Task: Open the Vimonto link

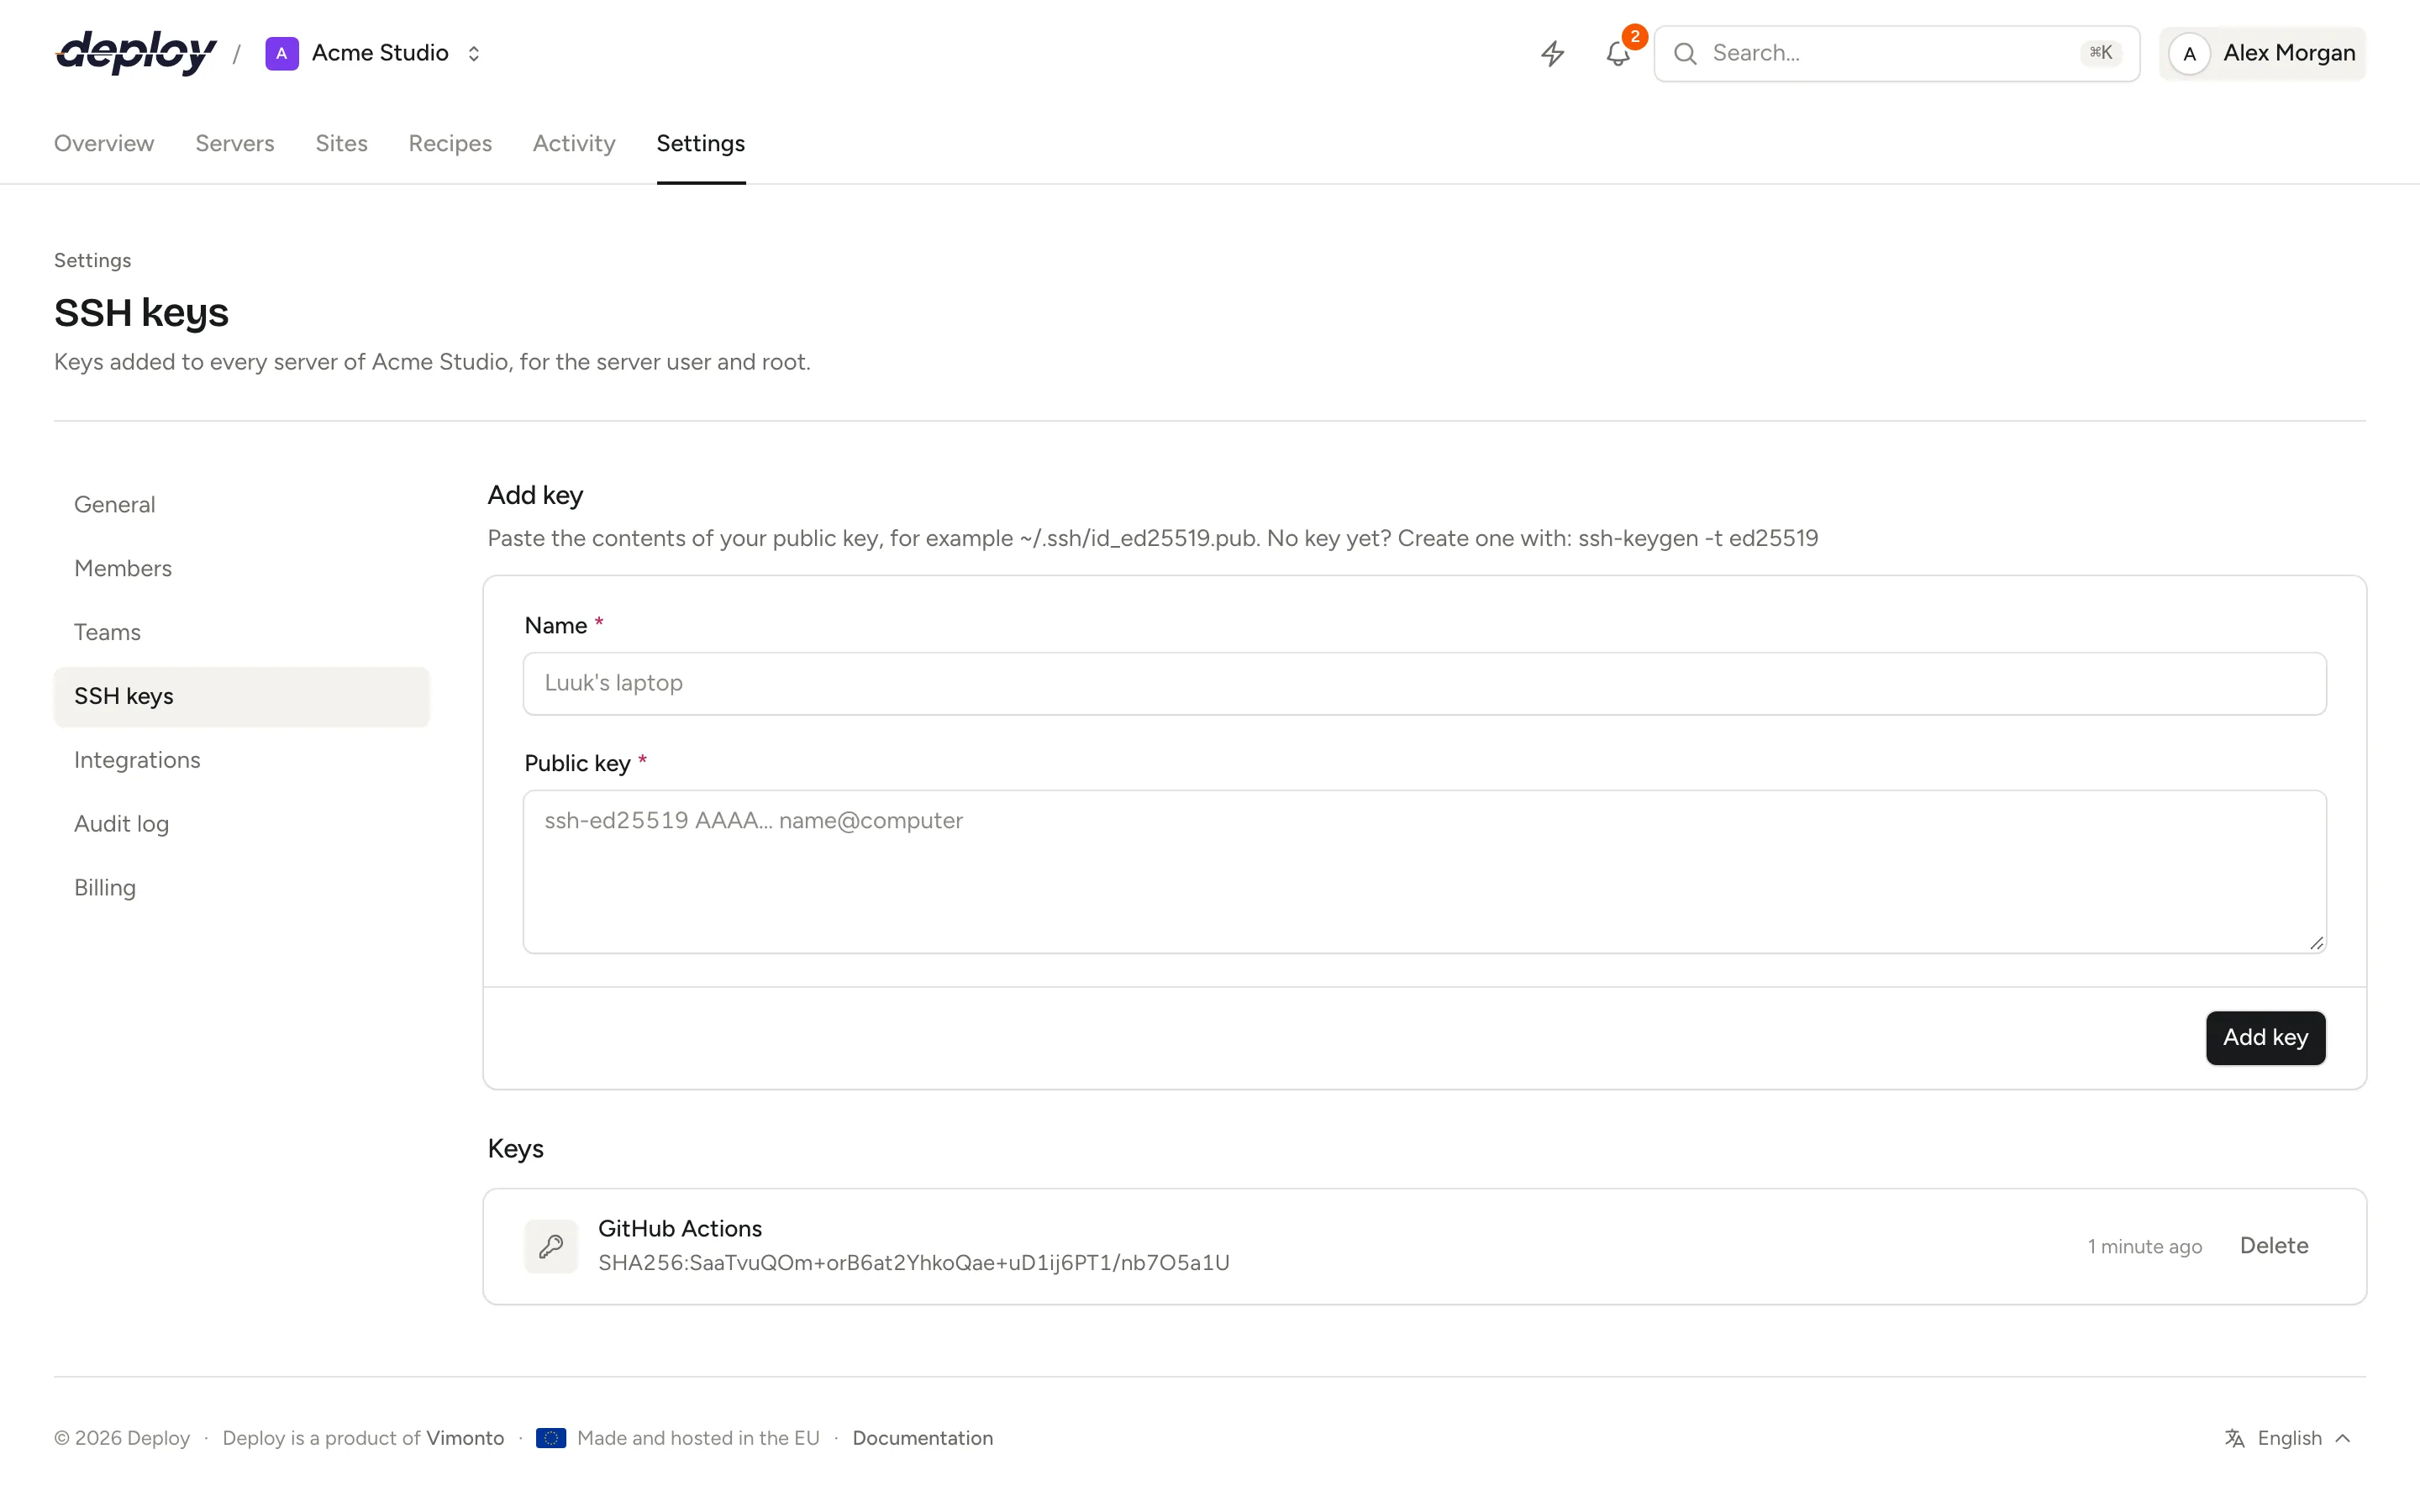Action: tap(465, 1438)
